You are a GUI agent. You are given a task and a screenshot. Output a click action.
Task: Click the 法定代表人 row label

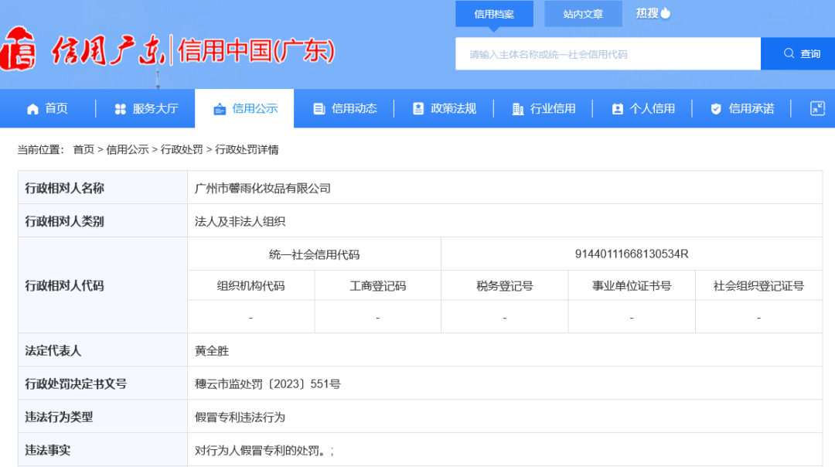click(53, 351)
